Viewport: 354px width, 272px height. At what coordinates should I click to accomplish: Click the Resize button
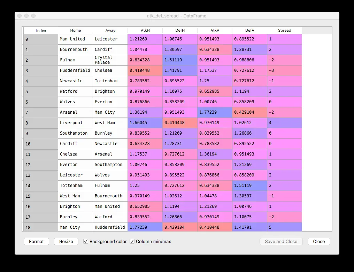[66, 242]
